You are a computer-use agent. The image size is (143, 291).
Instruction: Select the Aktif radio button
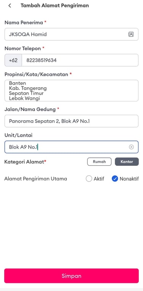click(89, 179)
